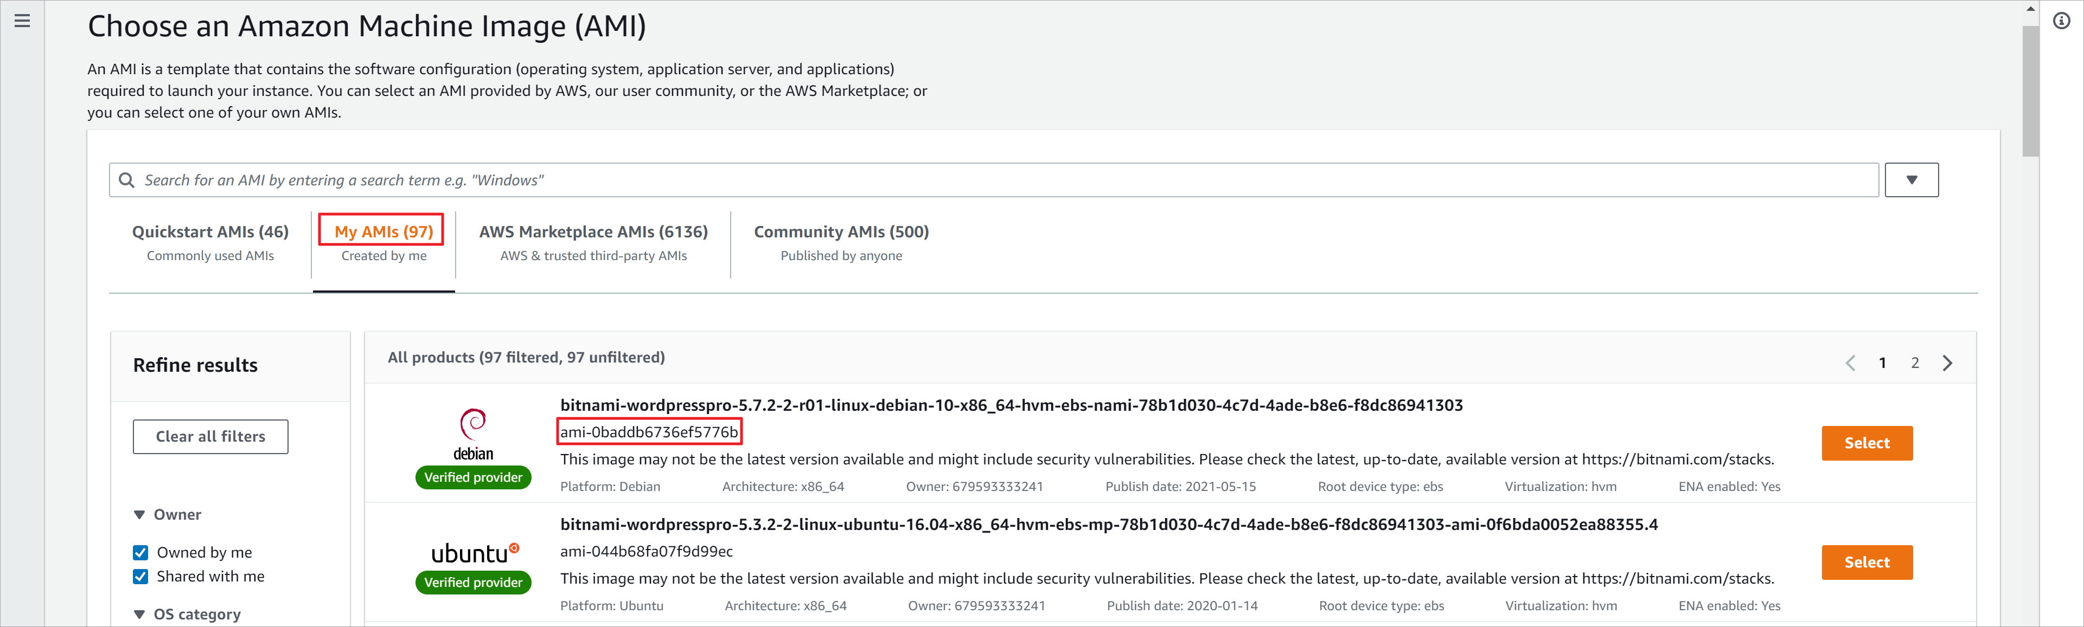
Task: Click Clear all filters
Action: pyautogui.click(x=210, y=436)
